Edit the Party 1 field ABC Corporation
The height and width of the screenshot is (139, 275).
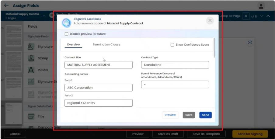99,88
